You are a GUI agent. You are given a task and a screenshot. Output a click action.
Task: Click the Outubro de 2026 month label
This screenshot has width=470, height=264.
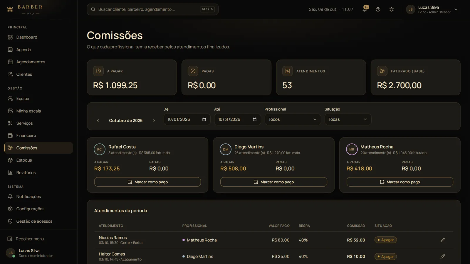[126, 121]
